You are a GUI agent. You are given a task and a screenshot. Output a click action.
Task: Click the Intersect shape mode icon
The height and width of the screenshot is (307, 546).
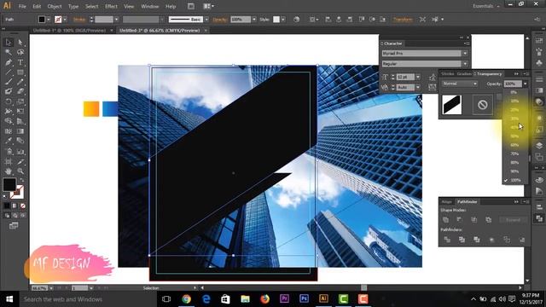click(474, 220)
